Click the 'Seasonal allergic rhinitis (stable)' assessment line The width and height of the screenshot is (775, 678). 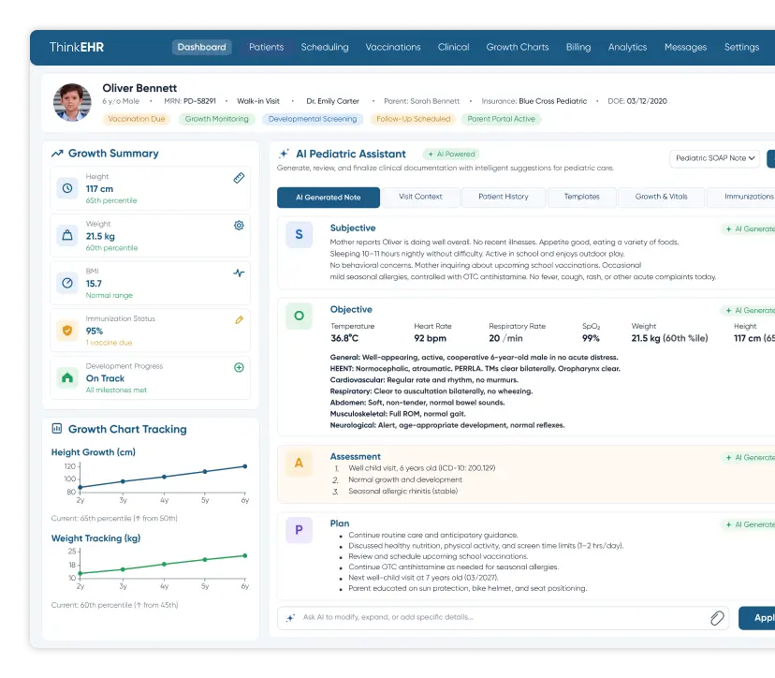(x=402, y=491)
